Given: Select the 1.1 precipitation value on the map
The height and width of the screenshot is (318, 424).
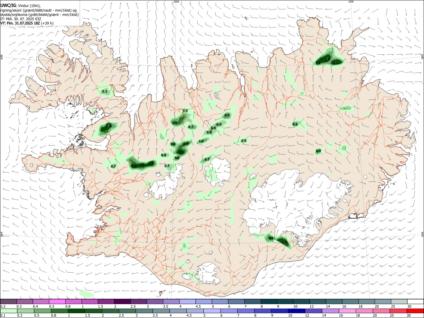Looking at the screenshot, I should (175, 123).
